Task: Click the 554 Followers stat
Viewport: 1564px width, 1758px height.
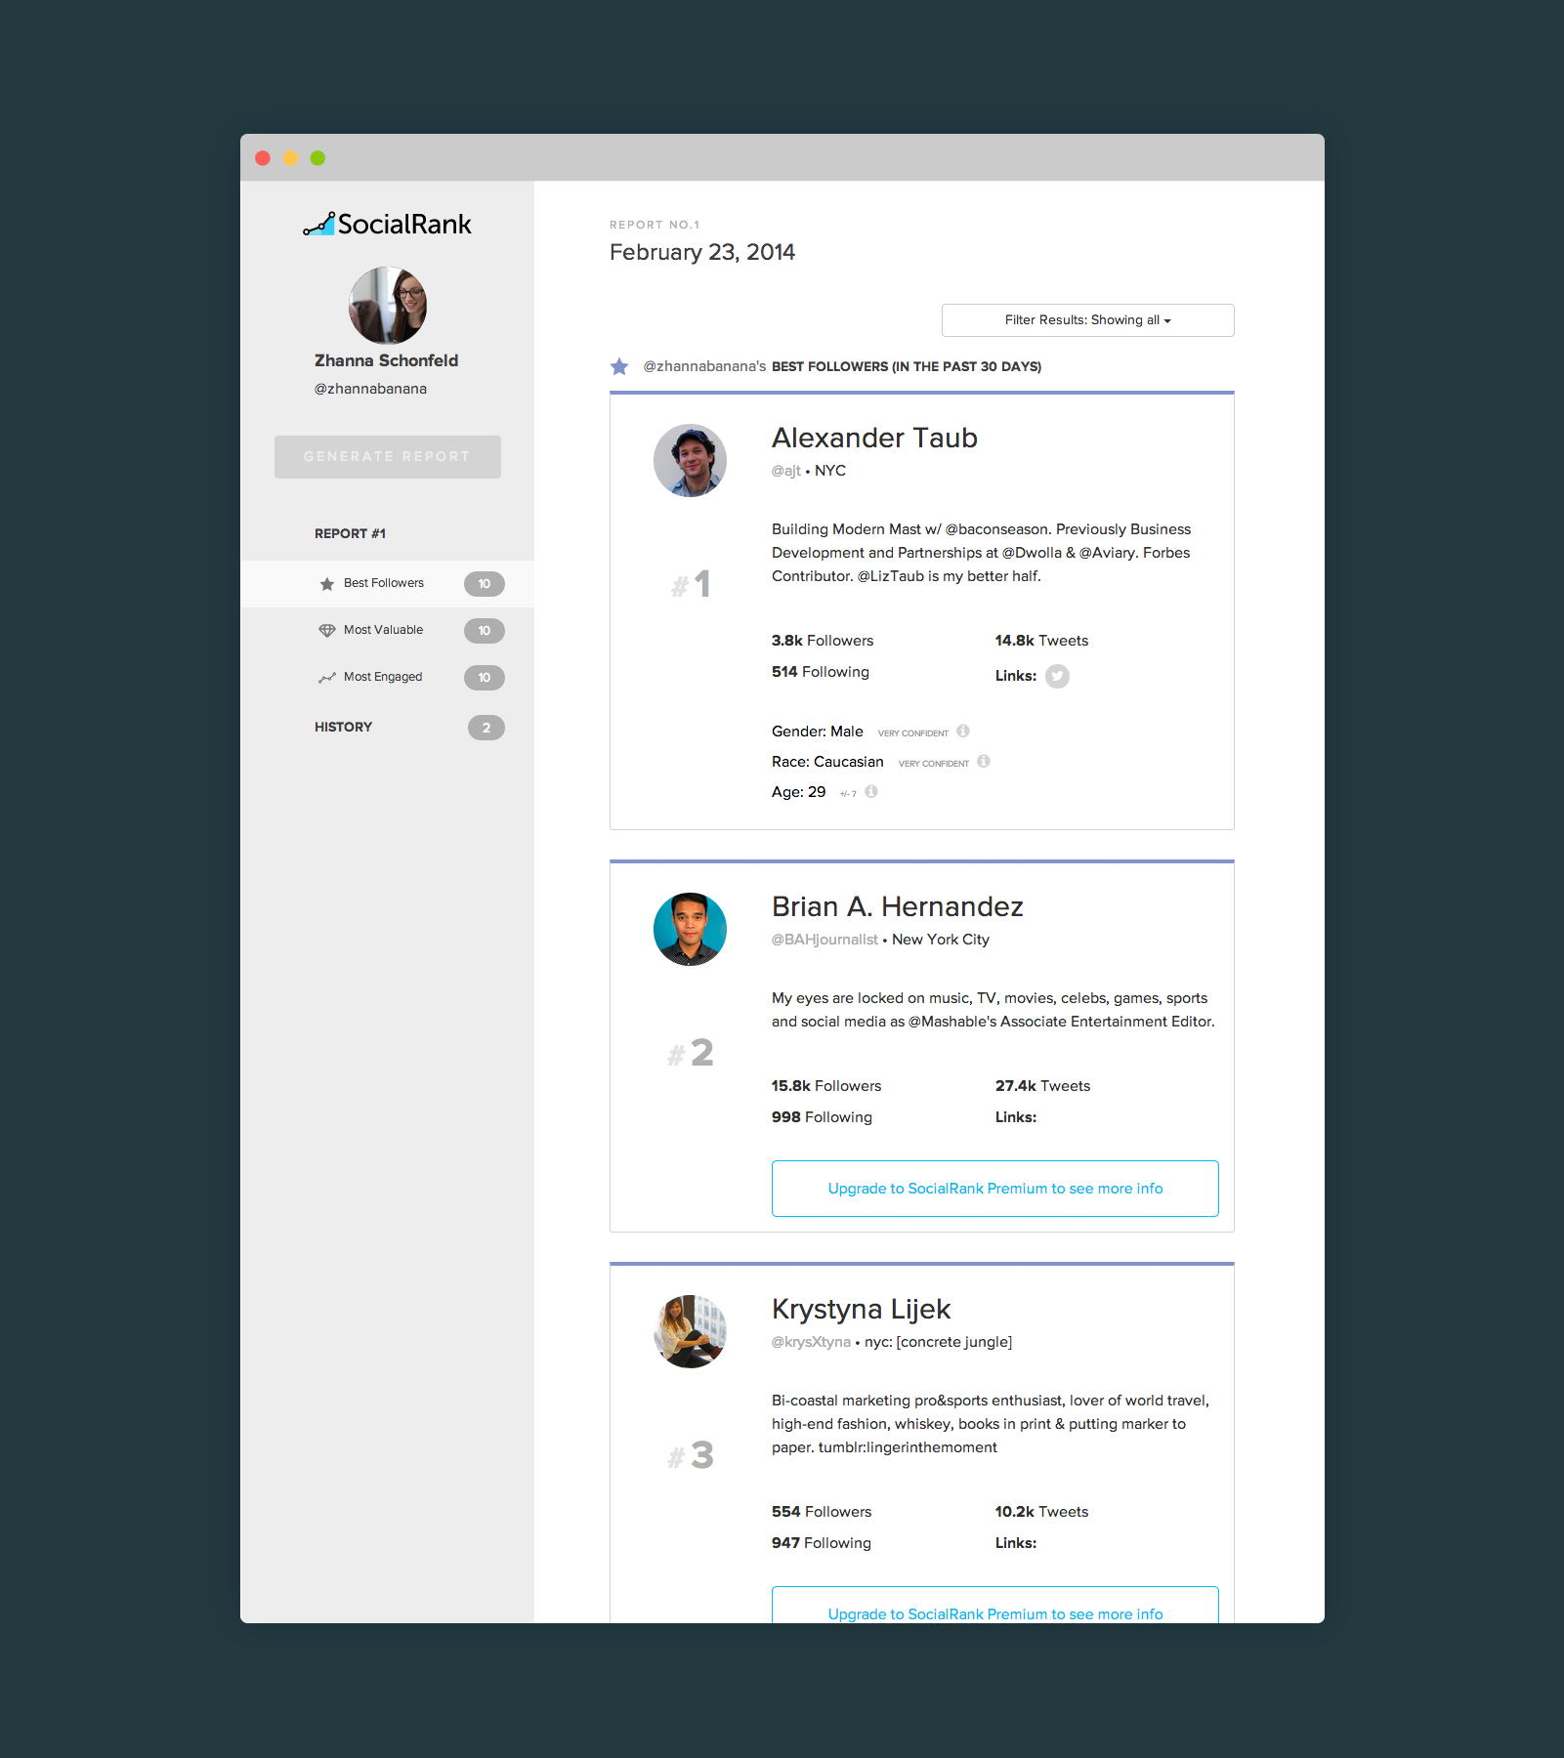Action: (x=822, y=1512)
